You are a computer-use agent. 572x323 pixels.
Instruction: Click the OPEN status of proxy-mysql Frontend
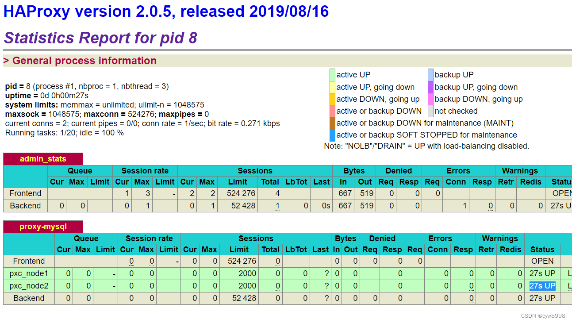pos(542,261)
